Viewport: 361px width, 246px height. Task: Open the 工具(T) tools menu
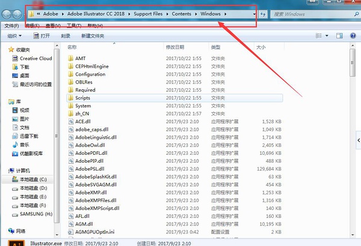[73, 26]
